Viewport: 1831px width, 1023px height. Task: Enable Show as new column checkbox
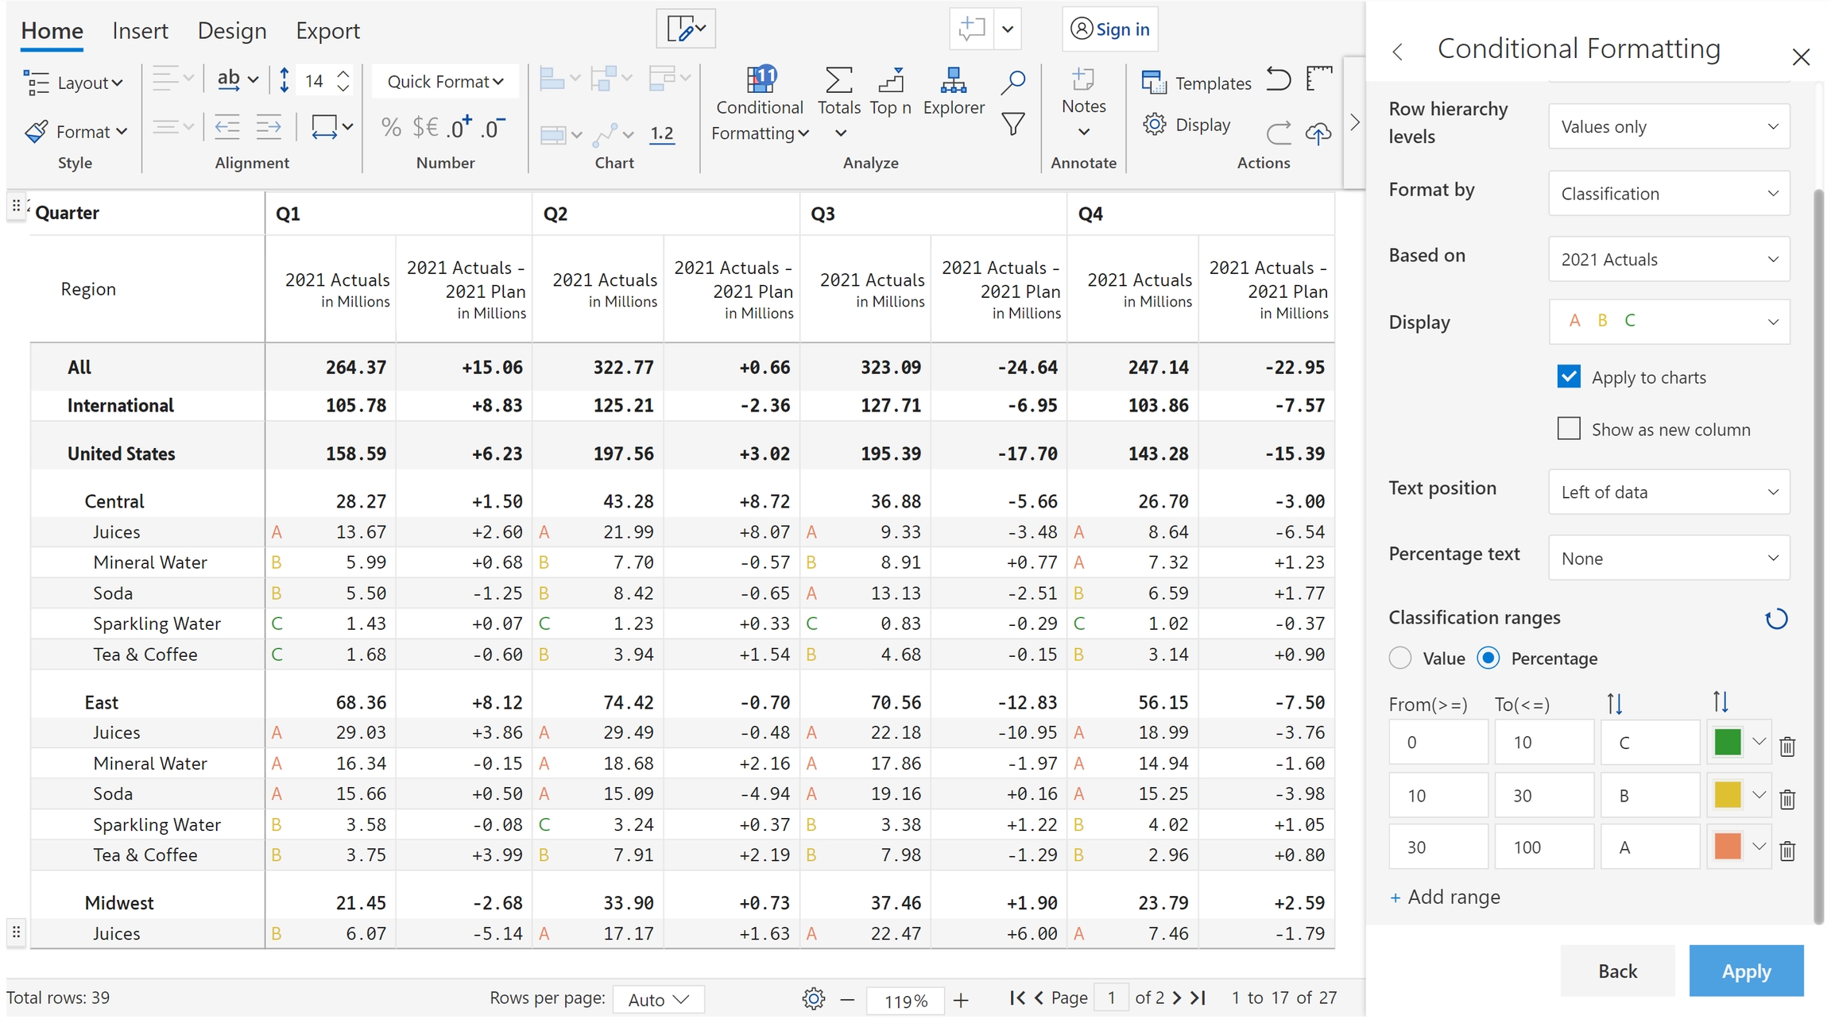click(1569, 429)
